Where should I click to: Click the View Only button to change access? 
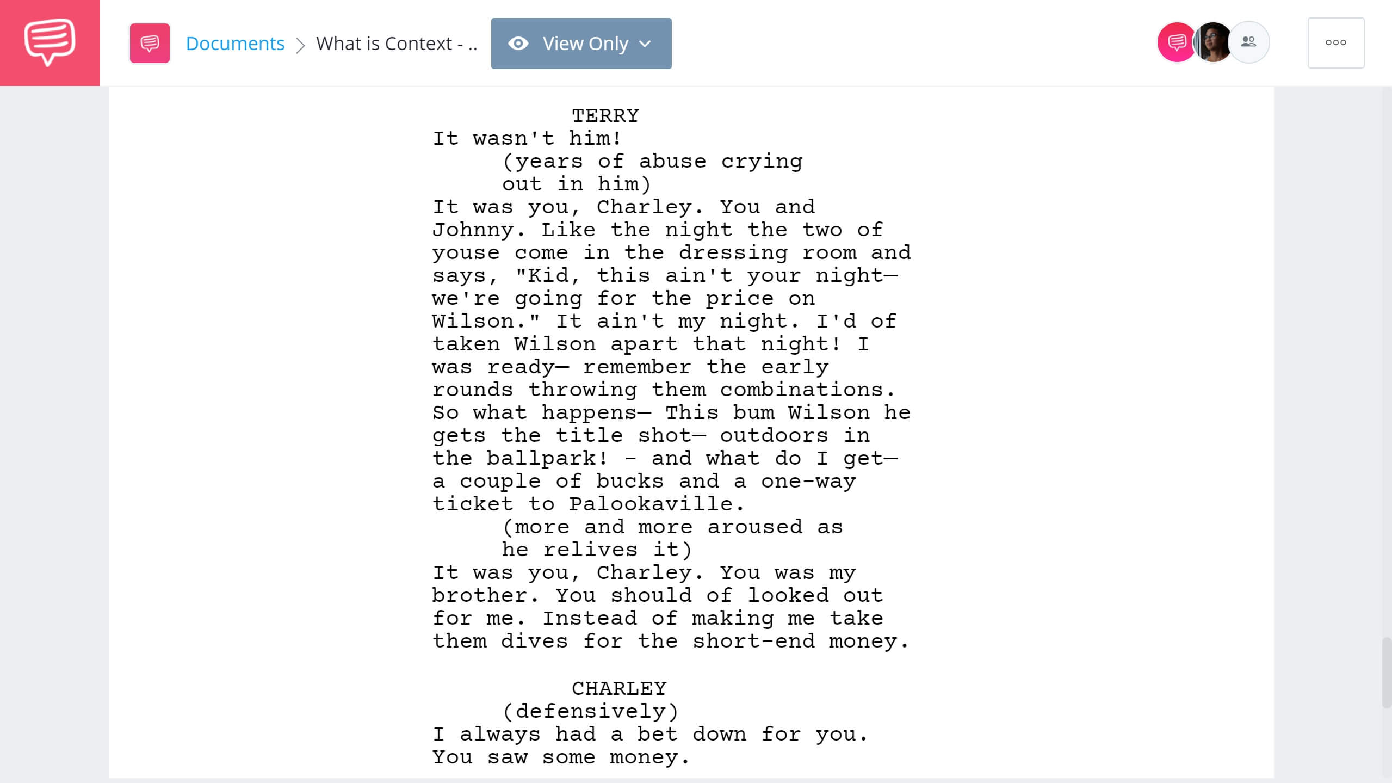coord(581,43)
